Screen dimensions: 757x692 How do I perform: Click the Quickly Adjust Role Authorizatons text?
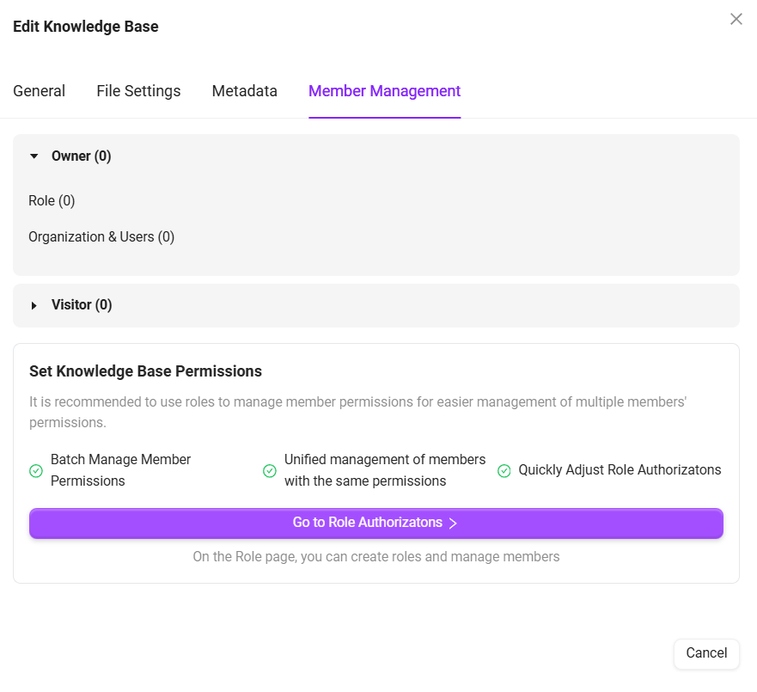tap(620, 470)
